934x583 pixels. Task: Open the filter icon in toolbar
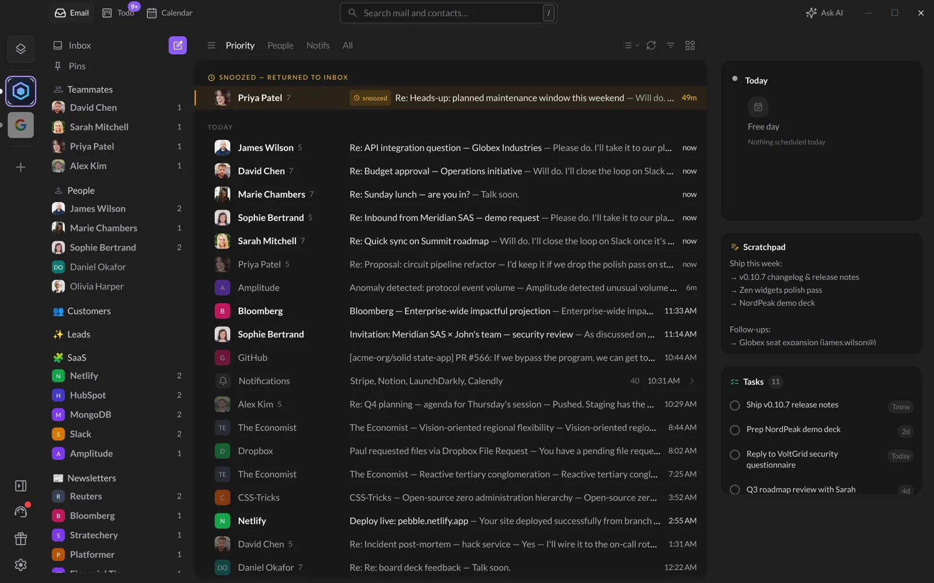pyautogui.click(x=671, y=45)
